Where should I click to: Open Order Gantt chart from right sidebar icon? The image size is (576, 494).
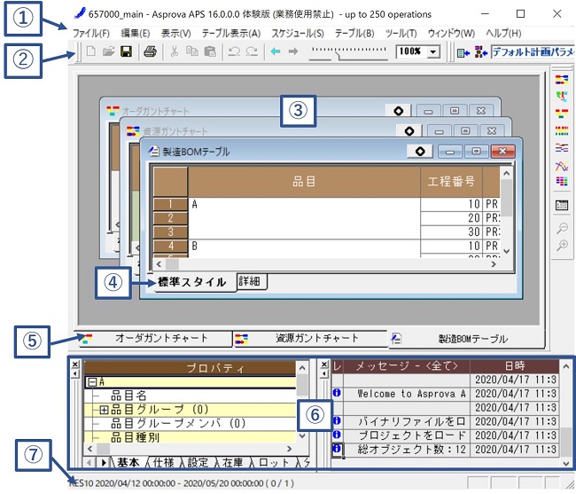point(562,114)
